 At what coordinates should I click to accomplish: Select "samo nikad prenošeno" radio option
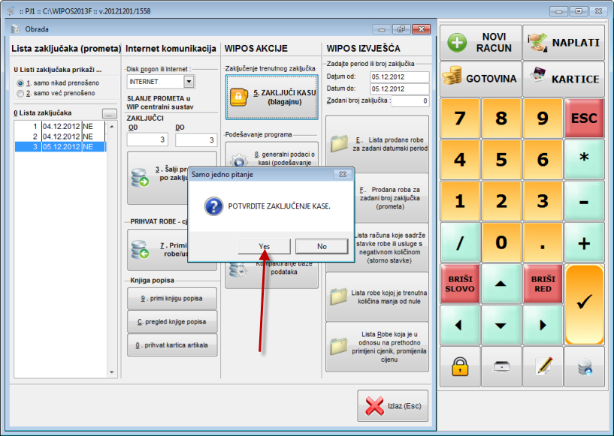(x=20, y=81)
